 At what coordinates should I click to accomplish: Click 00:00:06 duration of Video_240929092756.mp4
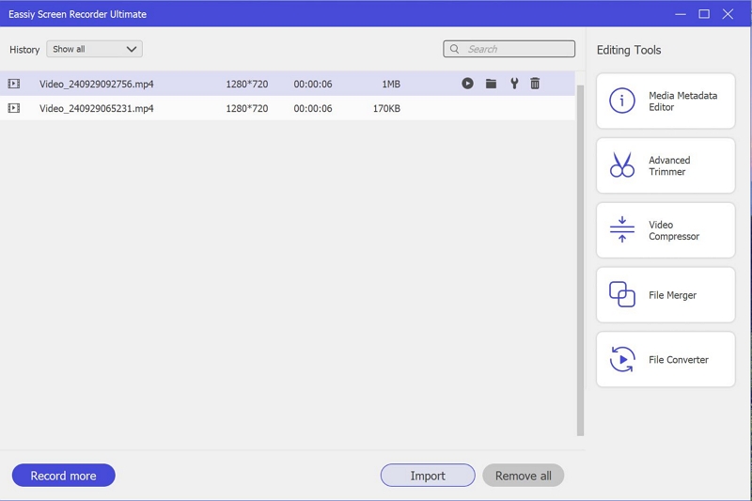point(313,84)
